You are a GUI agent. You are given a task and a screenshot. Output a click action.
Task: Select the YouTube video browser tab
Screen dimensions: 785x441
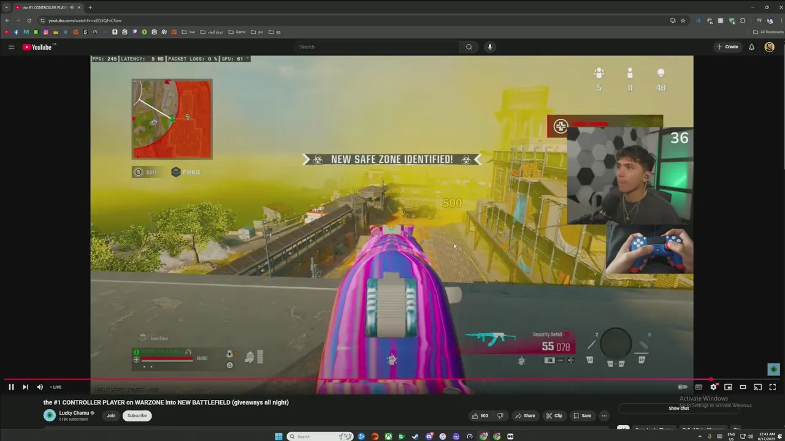[48, 7]
